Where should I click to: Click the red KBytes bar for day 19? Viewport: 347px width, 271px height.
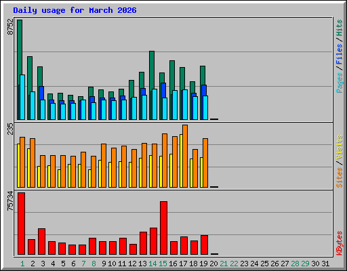pyautogui.click(x=205, y=245)
